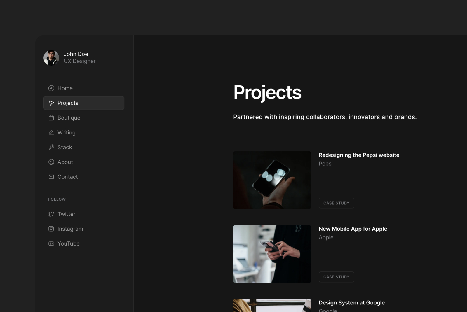
Task: Click the Twitter bird icon
Action: (51, 214)
